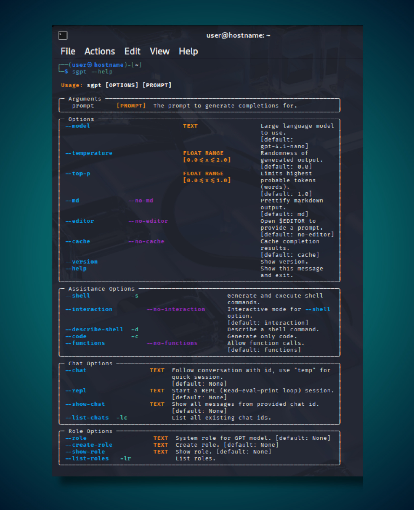Click the 'Usage:' label
414x510 pixels.
pyautogui.click(x=72, y=85)
